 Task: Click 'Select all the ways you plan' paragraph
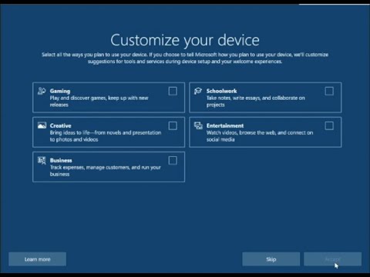coord(185,58)
